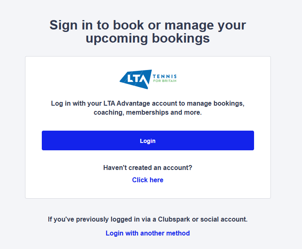This screenshot has height=249, width=302.
Task: Click the "upcoming bookings" heading line
Action: (x=148, y=38)
